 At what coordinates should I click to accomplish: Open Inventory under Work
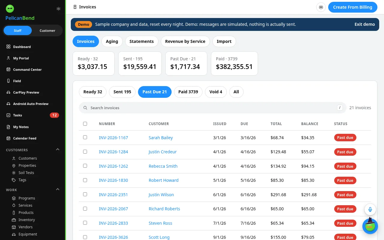[x=27, y=220]
